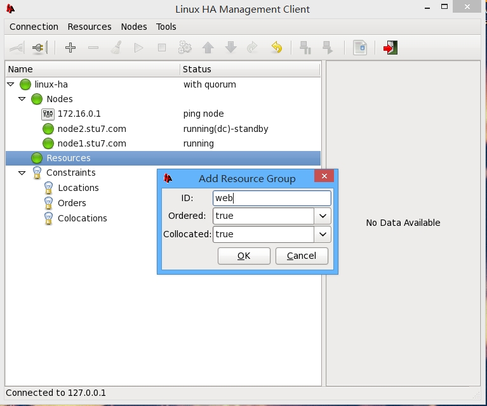Click the red arrow exit icon
The height and width of the screenshot is (406, 487).
click(390, 48)
